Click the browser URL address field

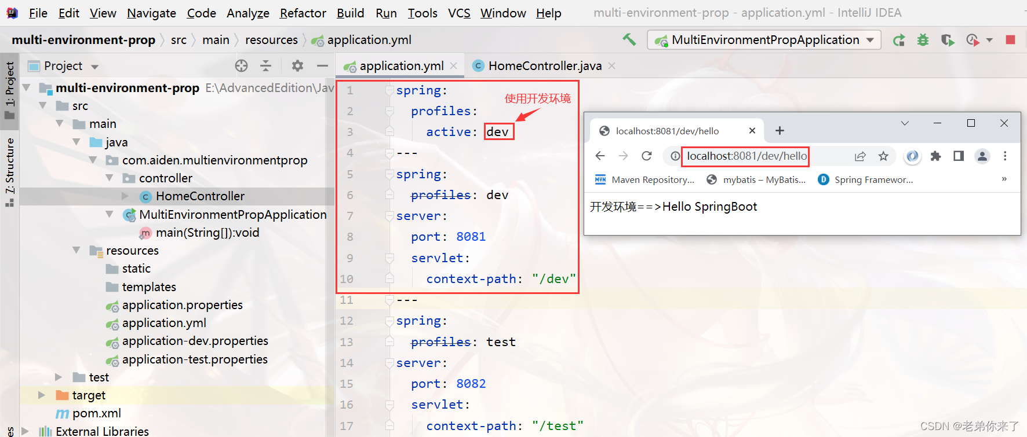click(747, 156)
